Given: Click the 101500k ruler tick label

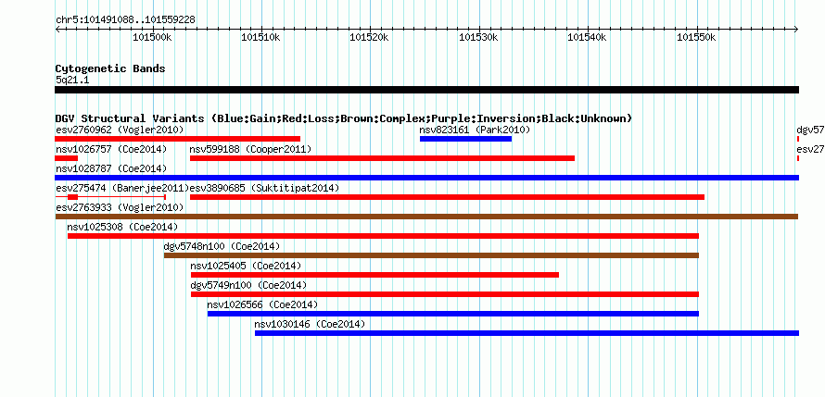Looking at the screenshot, I should click(x=153, y=38).
